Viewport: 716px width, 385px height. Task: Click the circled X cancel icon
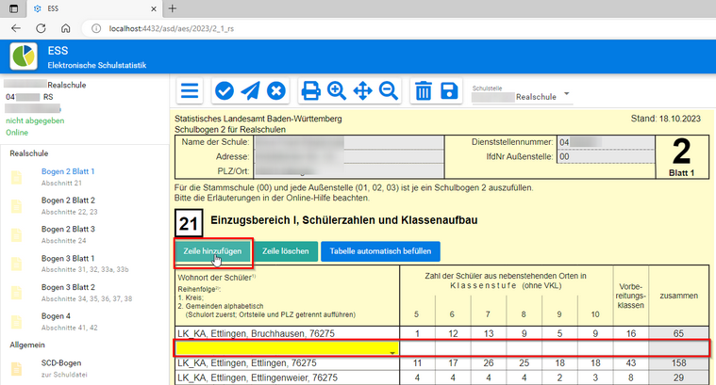pyautogui.click(x=275, y=91)
